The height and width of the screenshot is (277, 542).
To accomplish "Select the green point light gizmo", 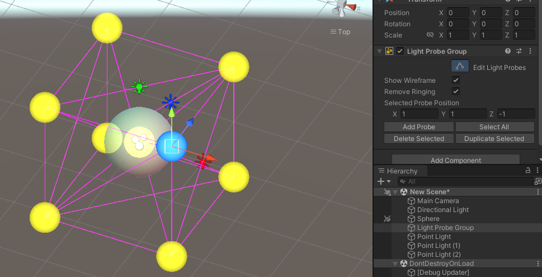I will tap(139, 86).
